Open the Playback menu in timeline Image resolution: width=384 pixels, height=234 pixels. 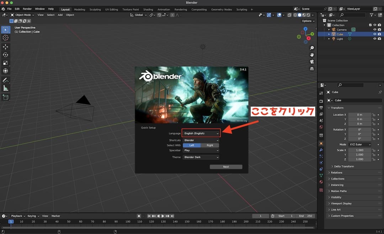(18, 216)
